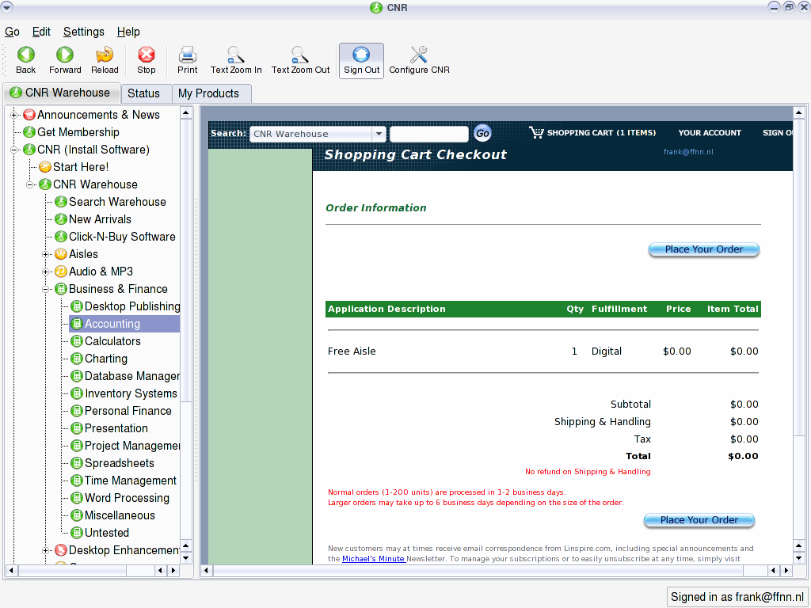Open the YOUR ACCOUNT link
The width and height of the screenshot is (811, 608).
pyautogui.click(x=710, y=133)
